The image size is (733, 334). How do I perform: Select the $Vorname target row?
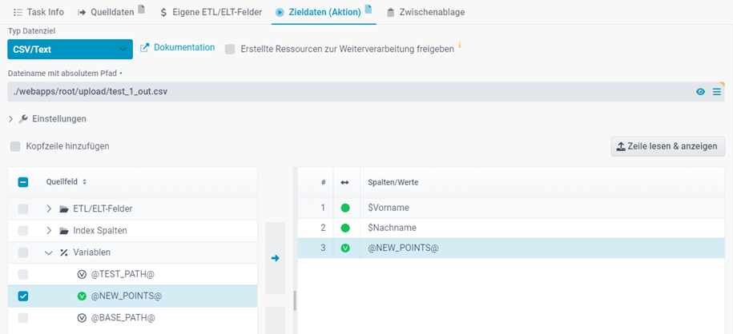(511, 208)
